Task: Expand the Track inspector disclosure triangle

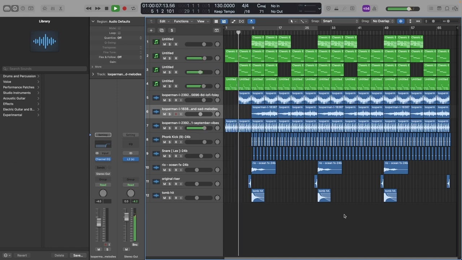Action: pyautogui.click(x=93, y=74)
